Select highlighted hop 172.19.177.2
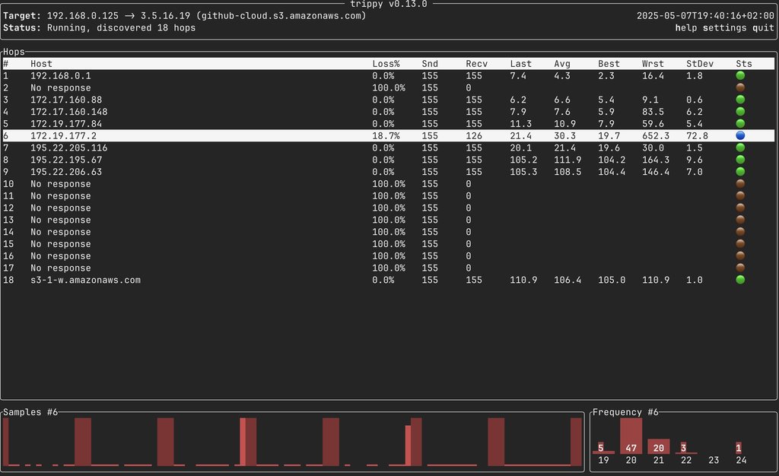The height and width of the screenshot is (476, 779). point(387,135)
